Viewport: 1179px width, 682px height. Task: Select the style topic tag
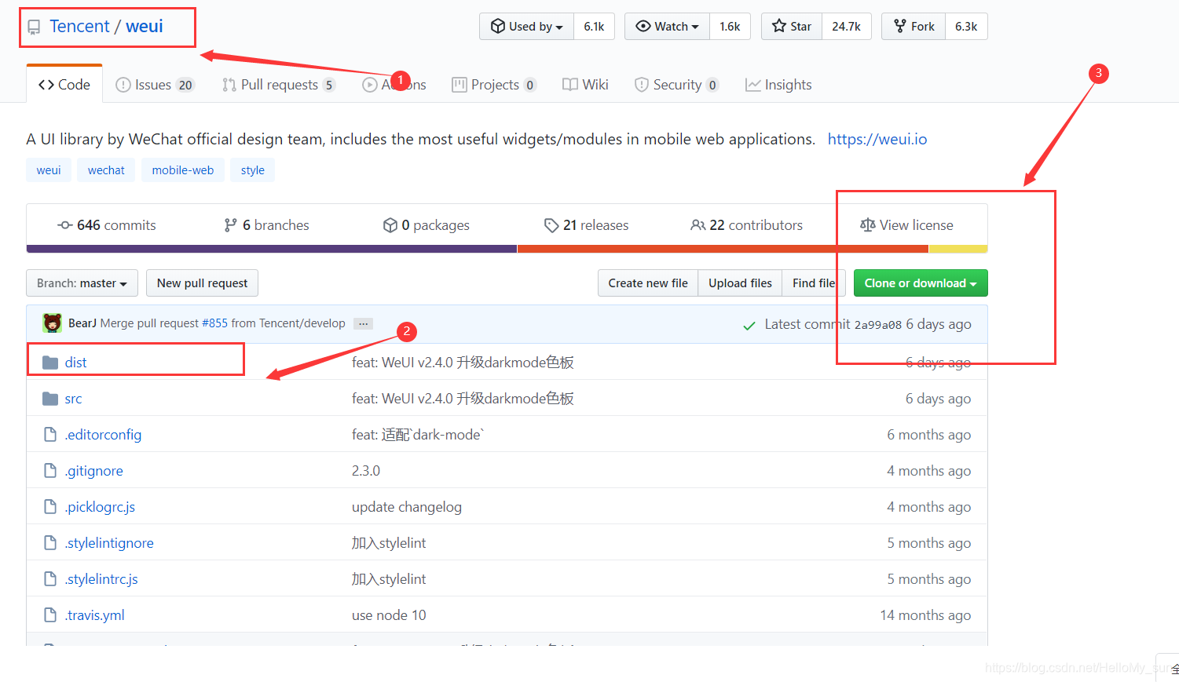pos(253,170)
